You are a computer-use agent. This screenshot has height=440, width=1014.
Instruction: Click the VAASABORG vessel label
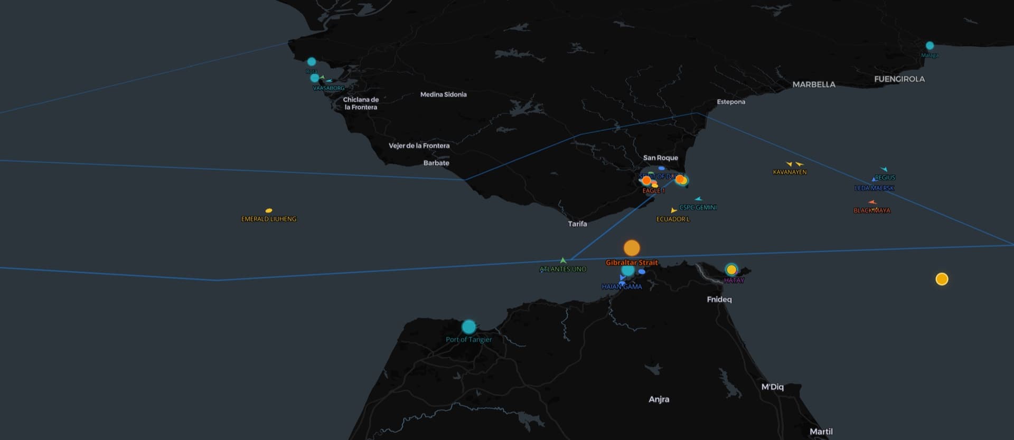[328, 88]
